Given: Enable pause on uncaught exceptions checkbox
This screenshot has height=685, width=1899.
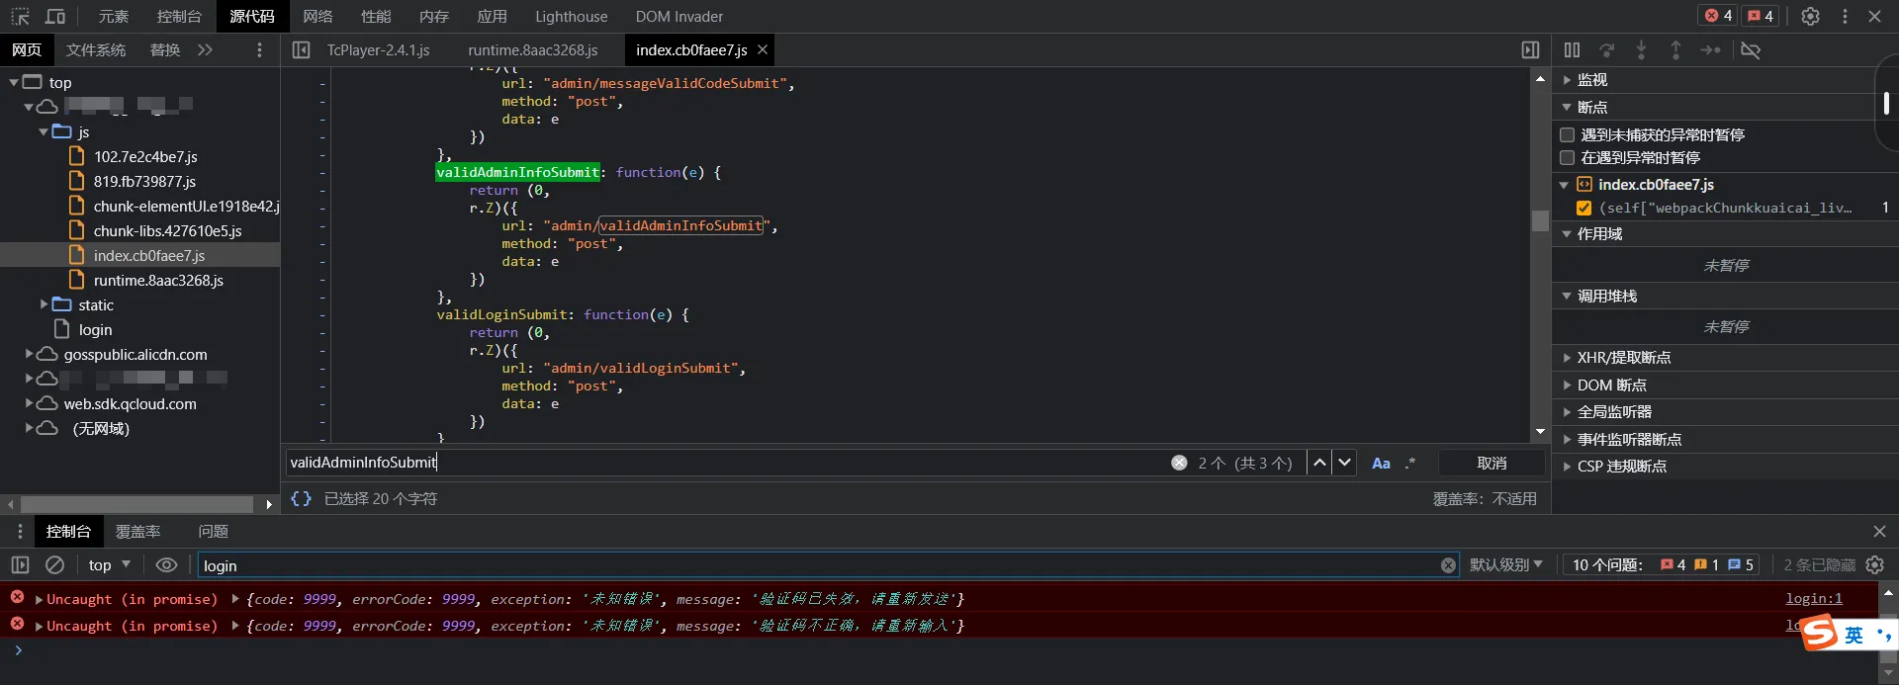Looking at the screenshot, I should click(x=1567, y=135).
